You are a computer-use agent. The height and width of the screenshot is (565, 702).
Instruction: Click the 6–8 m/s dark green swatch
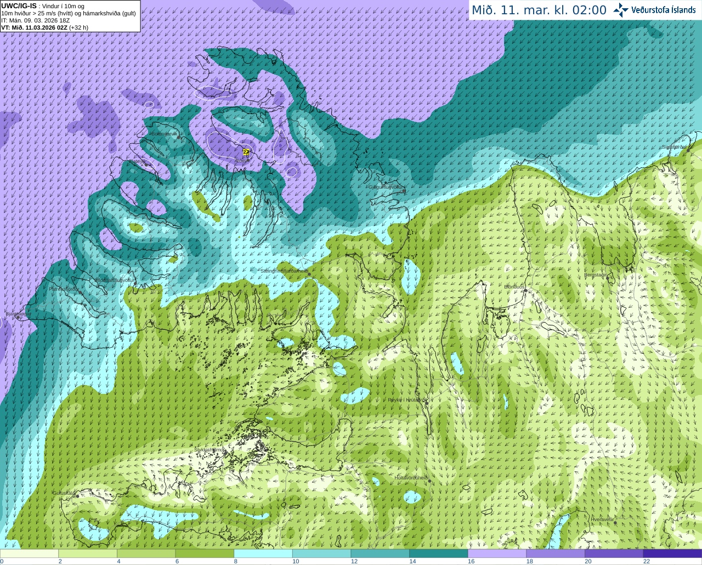pos(205,553)
